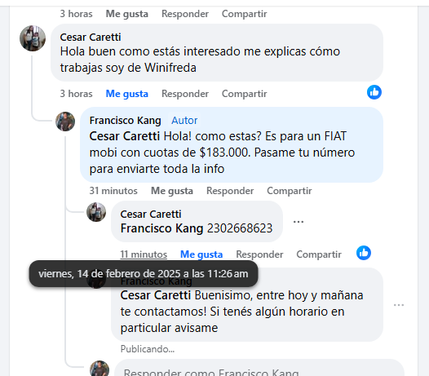
Task: Toggle Me gusta on the 2302668623 reply
Action: click(201, 254)
